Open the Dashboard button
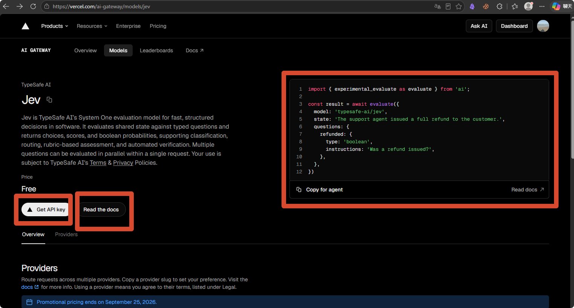The height and width of the screenshot is (308, 574). click(x=514, y=26)
